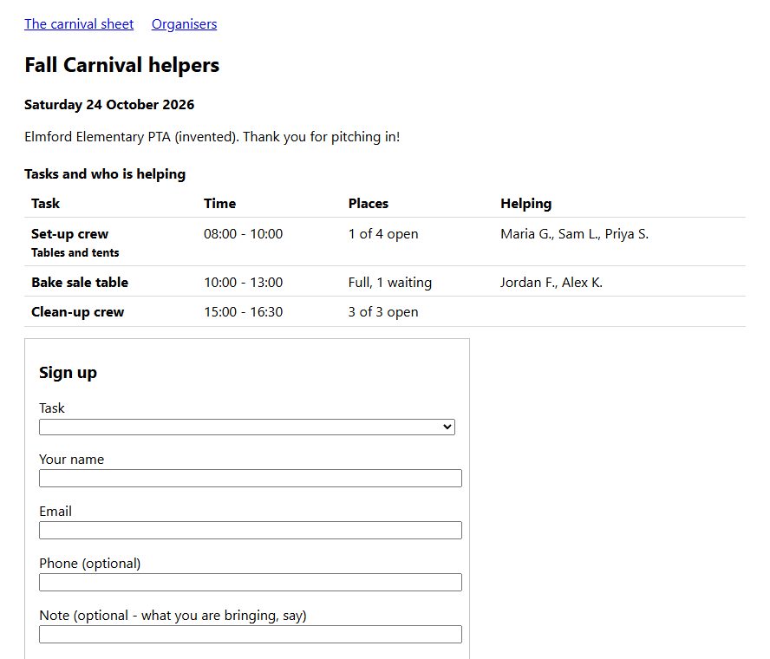Click the "3 of 3 open" places cell
Image resolution: width=770 pixels, height=659 pixels.
coord(383,312)
